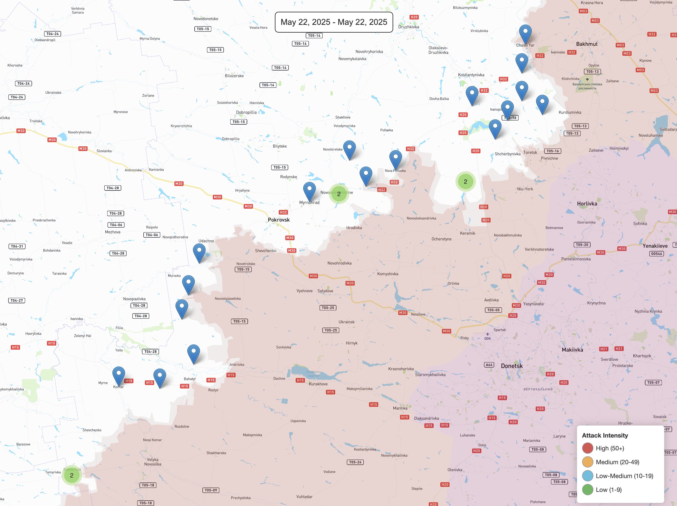This screenshot has width=677, height=506.
Task: Click the Pokrovsk city label
Action: click(278, 220)
